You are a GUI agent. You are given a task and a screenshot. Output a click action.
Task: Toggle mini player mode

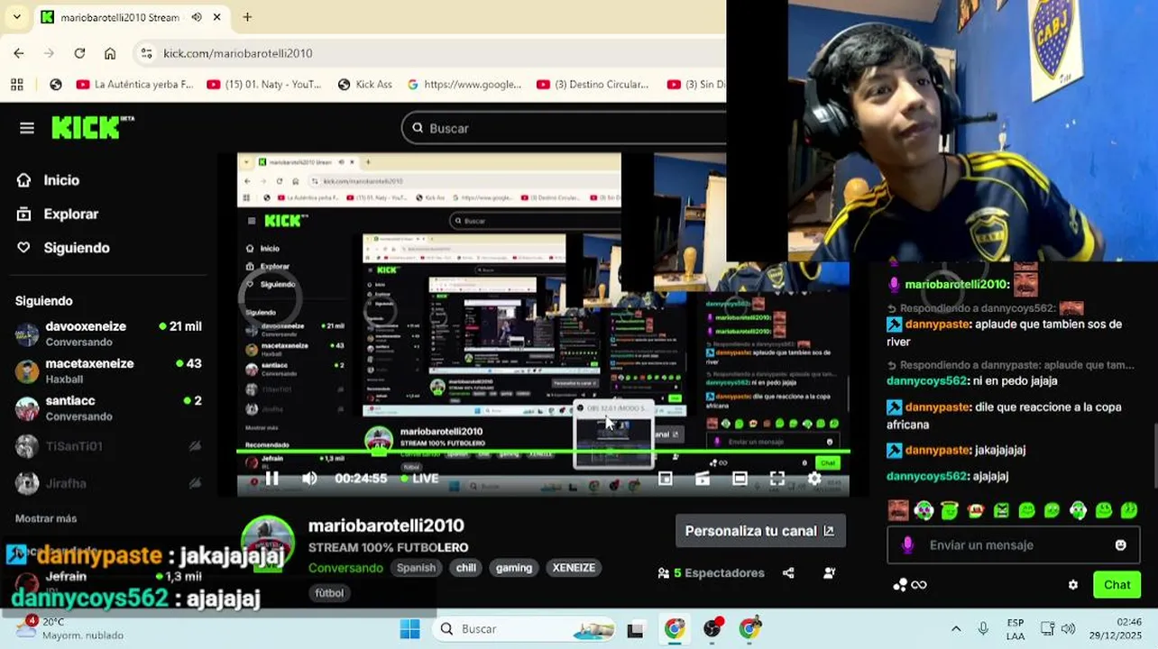point(666,479)
